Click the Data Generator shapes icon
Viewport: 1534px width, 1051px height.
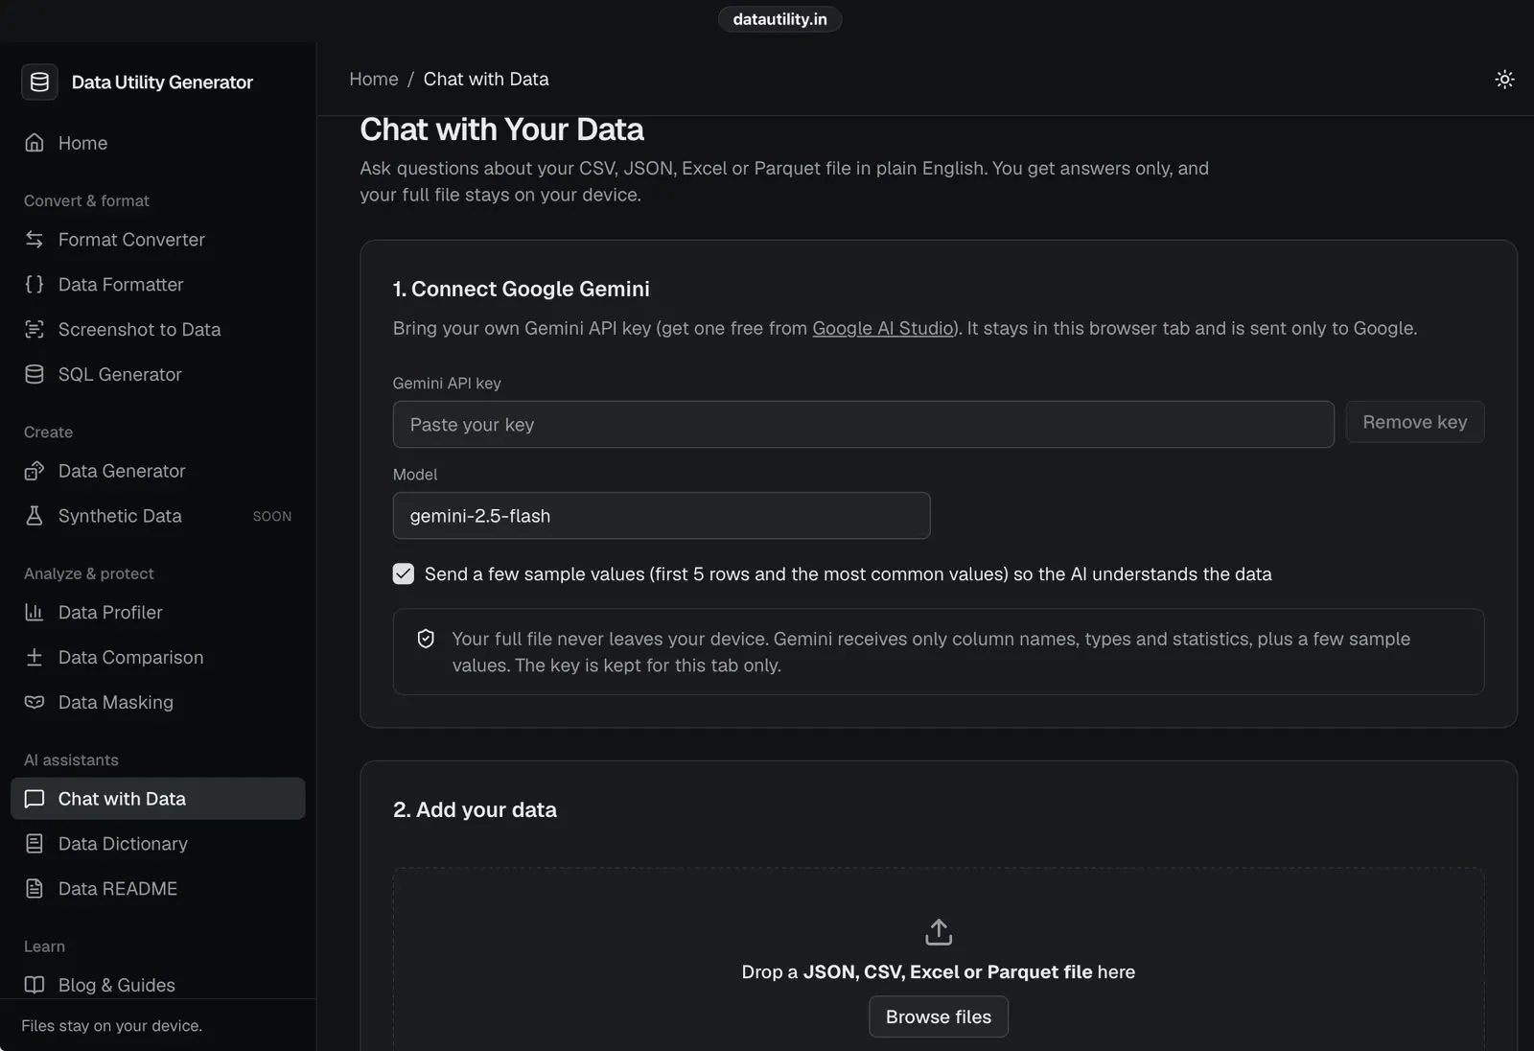tap(35, 471)
